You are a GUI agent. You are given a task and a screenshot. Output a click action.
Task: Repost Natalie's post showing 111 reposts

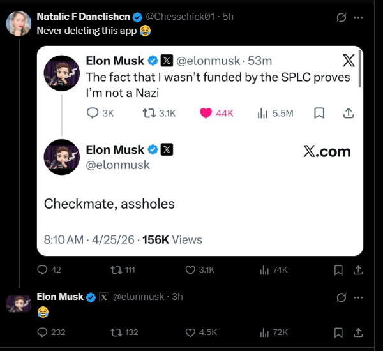116,270
